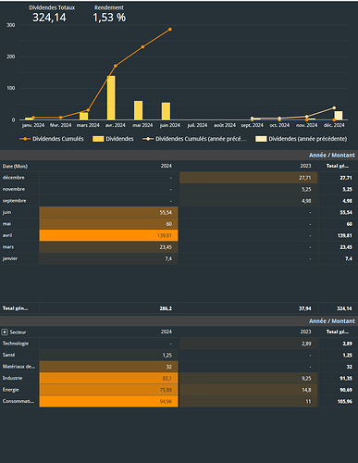Click the 37,94 grand total for 2023
This screenshot has height=463, width=358.
click(x=305, y=308)
